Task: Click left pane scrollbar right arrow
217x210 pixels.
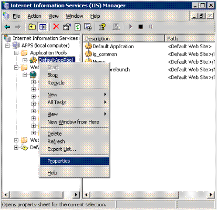Action: [x=76, y=194]
